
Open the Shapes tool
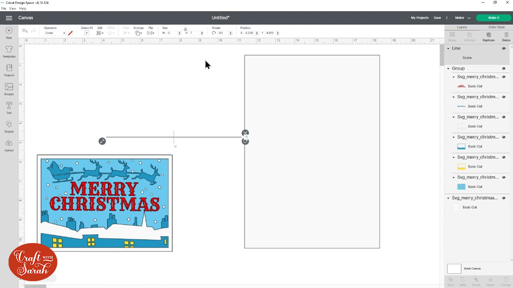pyautogui.click(x=9, y=126)
